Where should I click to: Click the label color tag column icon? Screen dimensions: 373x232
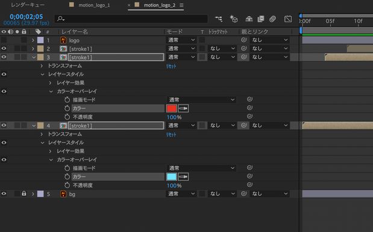[x=38, y=31]
